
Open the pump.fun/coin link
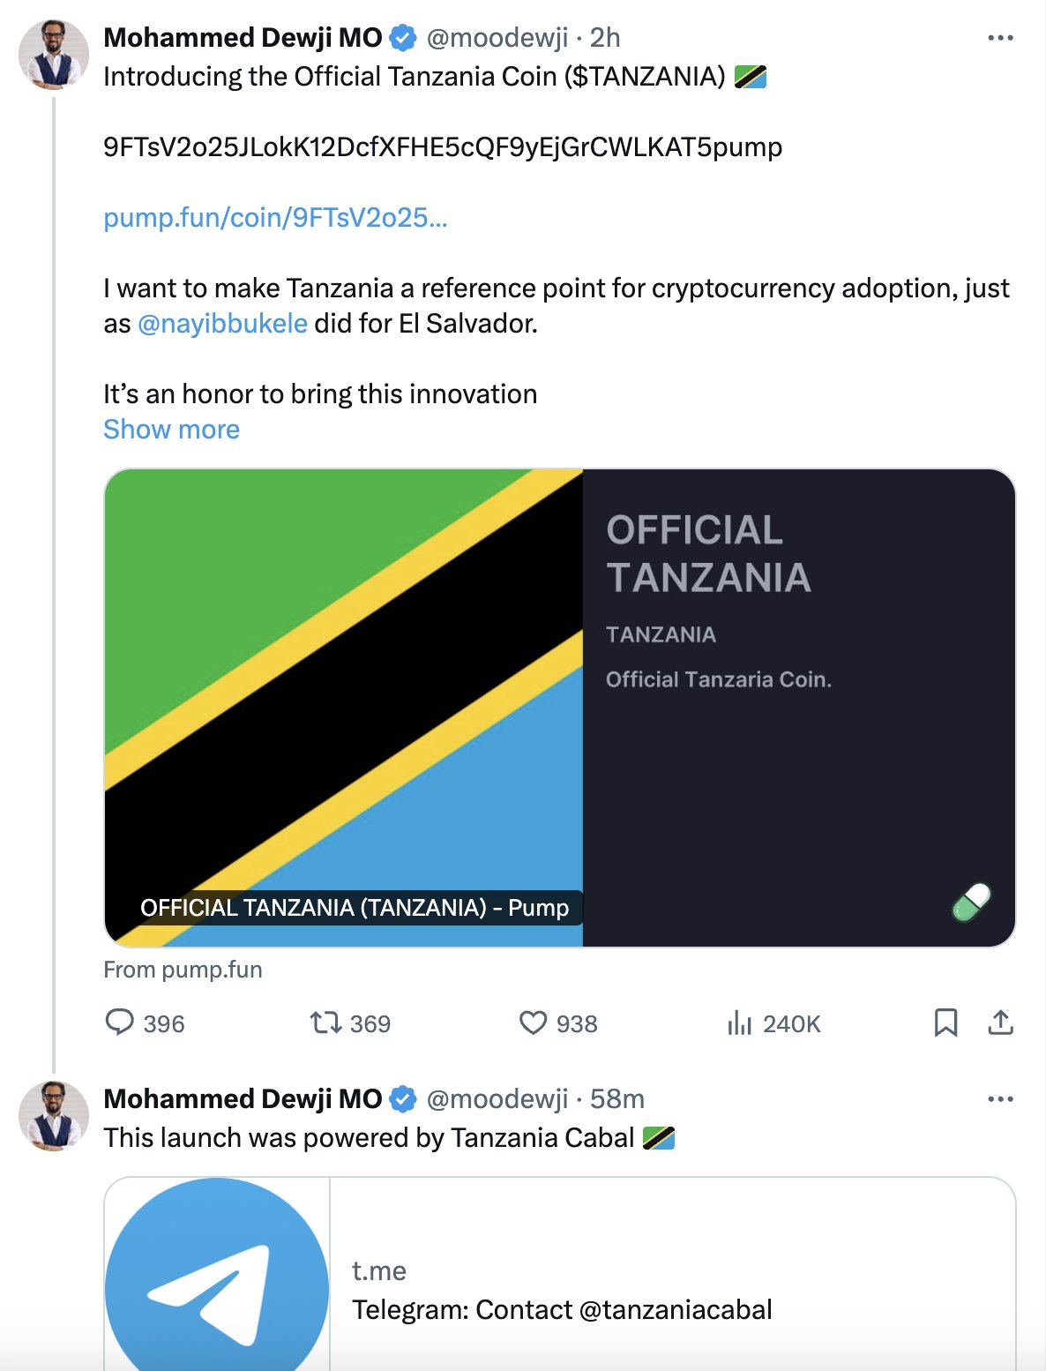tap(275, 218)
